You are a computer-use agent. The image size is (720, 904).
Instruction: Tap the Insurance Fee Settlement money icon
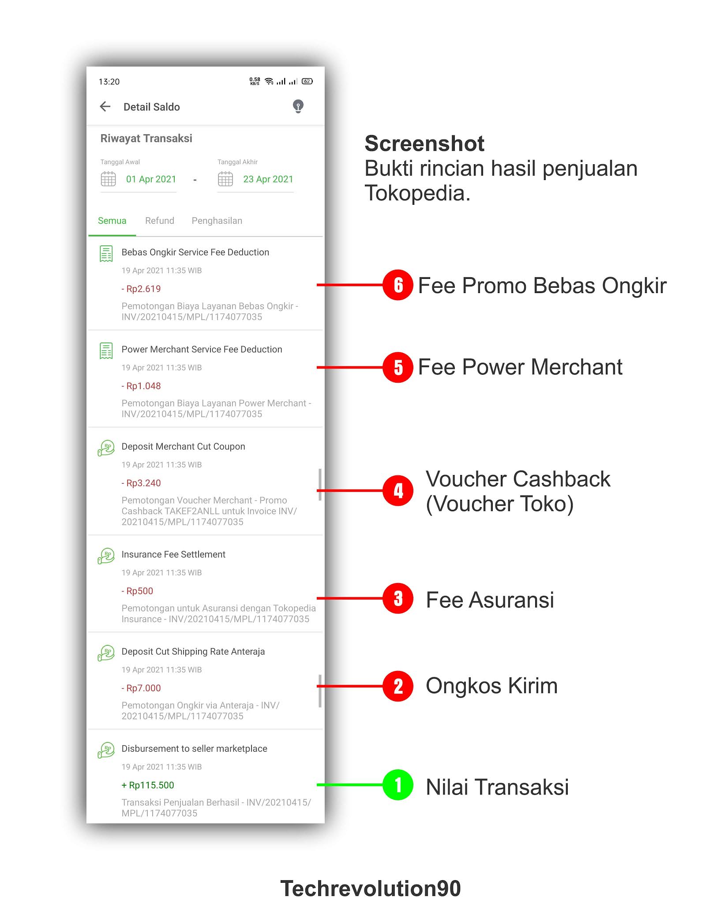point(106,556)
